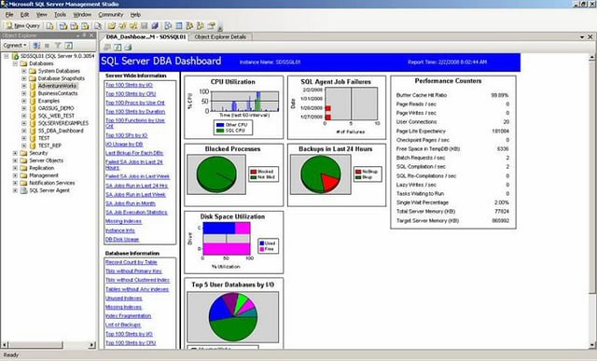Click the Object Explorer toolbar icon
Viewport: 597px width, 361px height.
click(x=189, y=26)
